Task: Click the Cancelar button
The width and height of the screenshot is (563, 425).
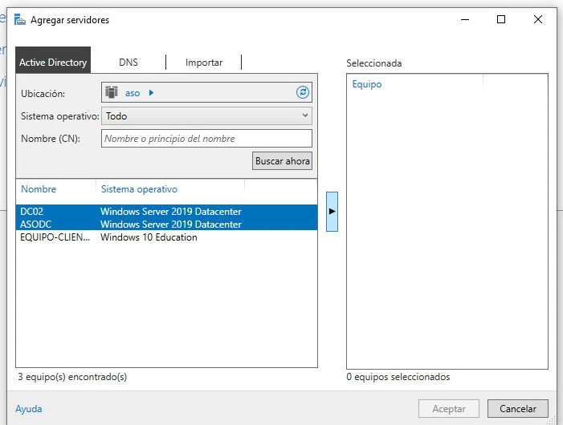Action: click(x=517, y=408)
